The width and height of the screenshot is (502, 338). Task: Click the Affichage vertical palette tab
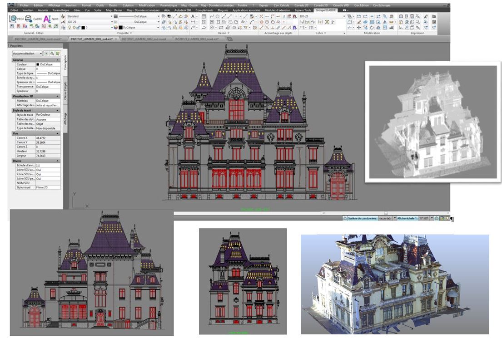pyautogui.click(x=65, y=118)
